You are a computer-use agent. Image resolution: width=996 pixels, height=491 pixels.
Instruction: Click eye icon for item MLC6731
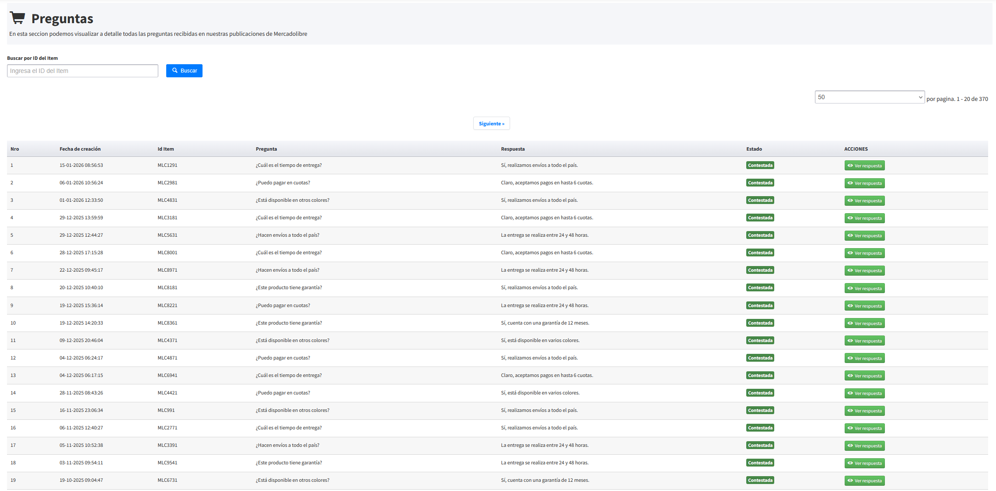point(850,481)
